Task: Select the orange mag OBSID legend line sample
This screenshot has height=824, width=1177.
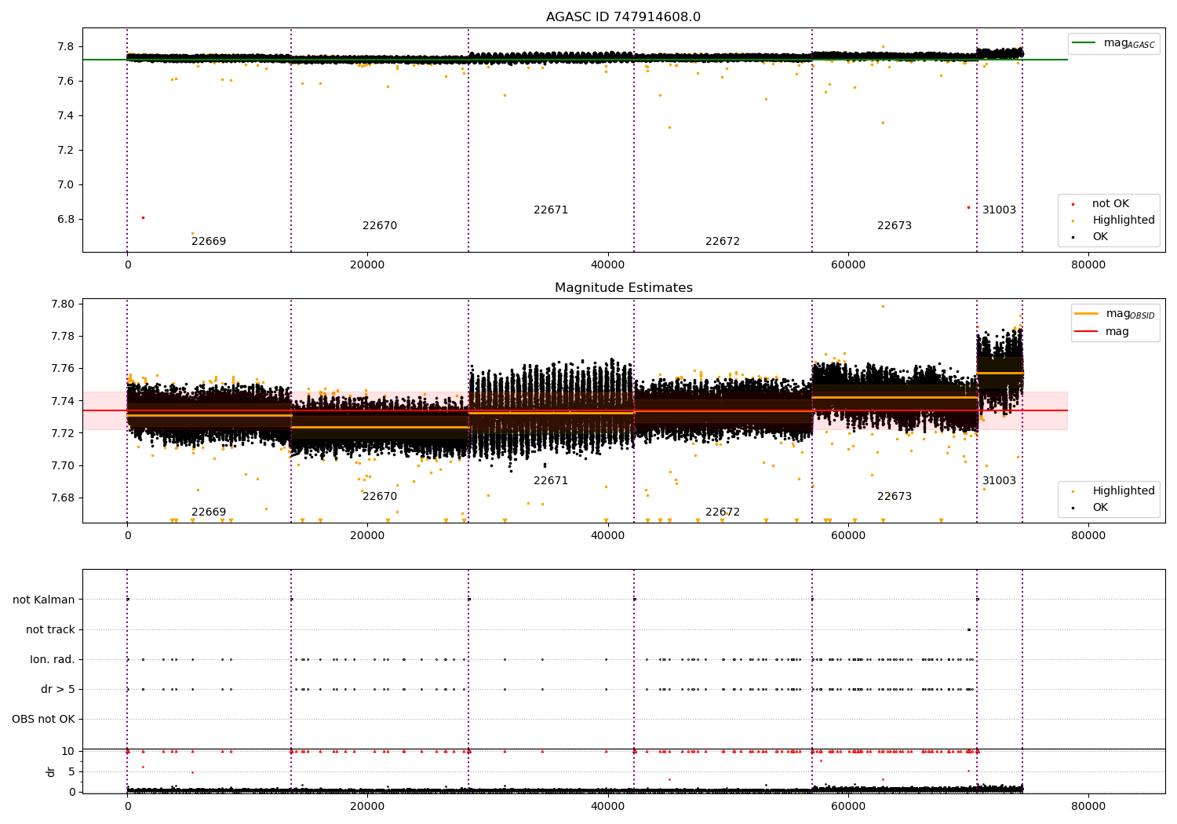Action: (1087, 314)
